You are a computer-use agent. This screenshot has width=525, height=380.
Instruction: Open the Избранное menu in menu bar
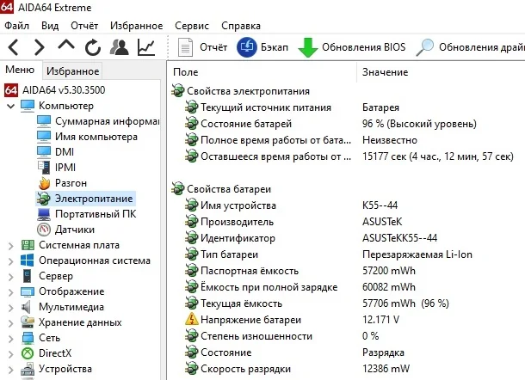tap(136, 26)
